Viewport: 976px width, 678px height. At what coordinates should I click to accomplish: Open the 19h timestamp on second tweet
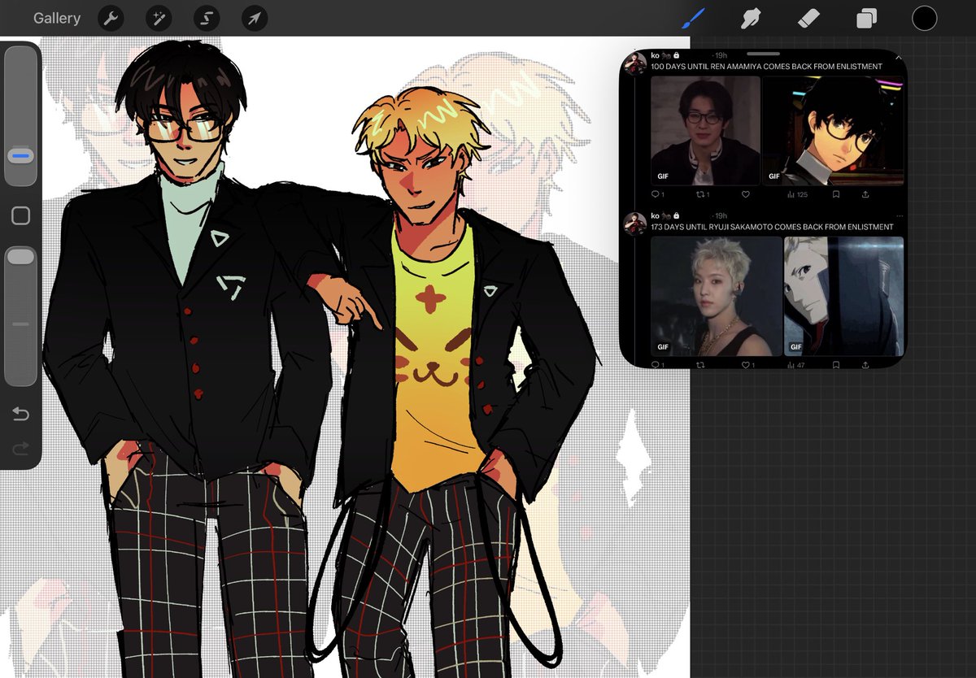pos(721,216)
